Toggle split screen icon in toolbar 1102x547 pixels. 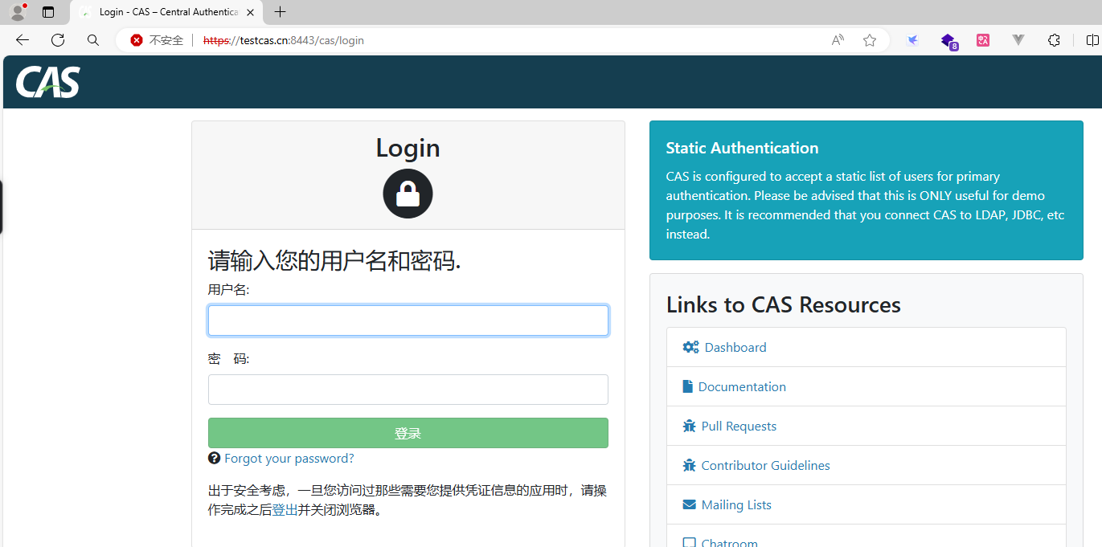tap(1092, 40)
